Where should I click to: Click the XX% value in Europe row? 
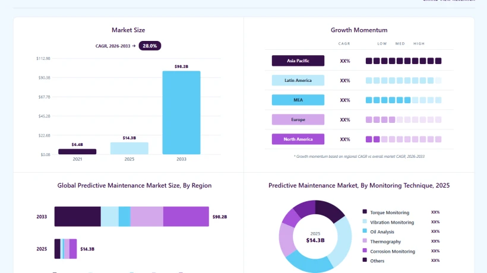coord(344,120)
